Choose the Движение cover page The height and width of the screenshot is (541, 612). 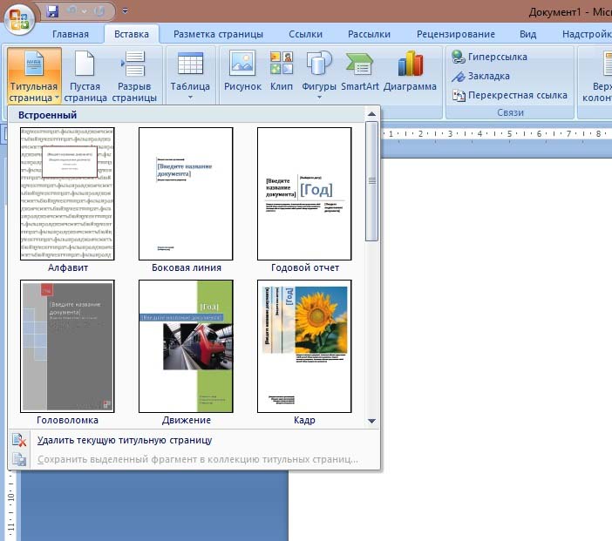[x=186, y=346]
